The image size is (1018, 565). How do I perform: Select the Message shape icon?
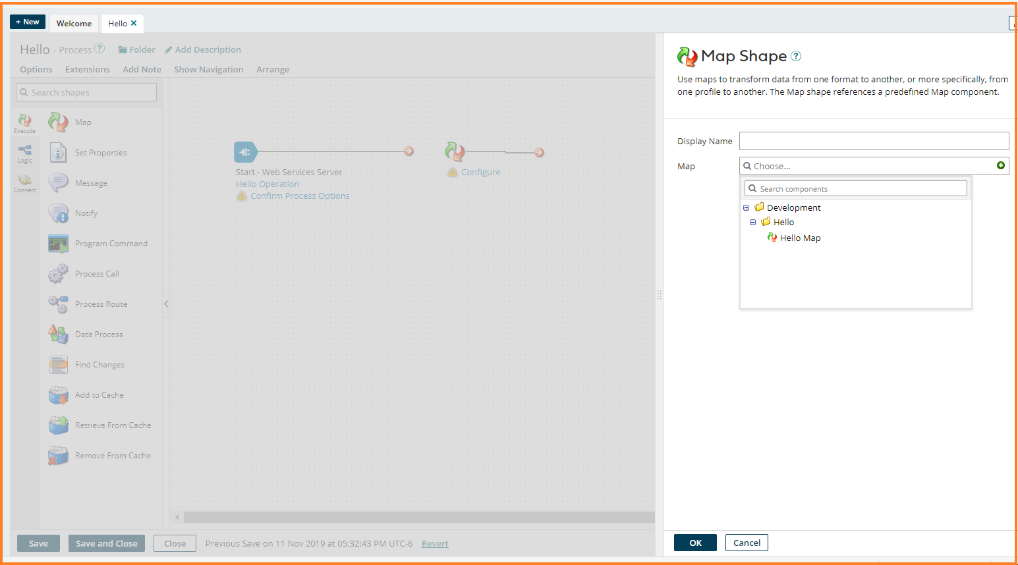click(x=58, y=182)
